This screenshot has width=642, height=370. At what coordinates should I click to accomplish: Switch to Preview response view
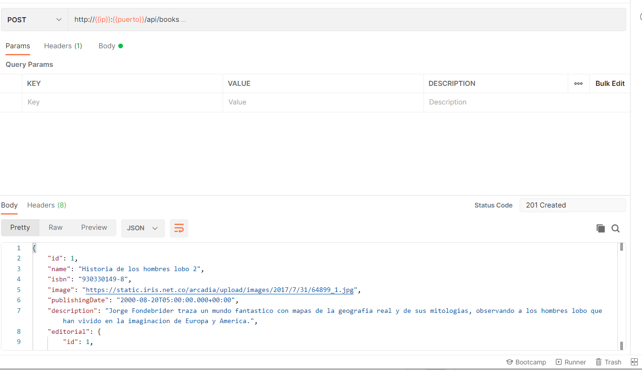tap(94, 227)
